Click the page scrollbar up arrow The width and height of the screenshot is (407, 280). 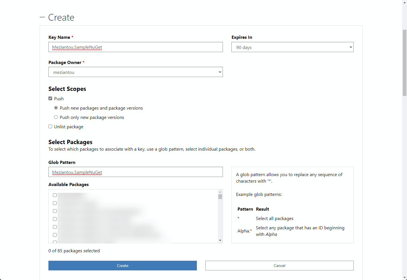[404, 2]
